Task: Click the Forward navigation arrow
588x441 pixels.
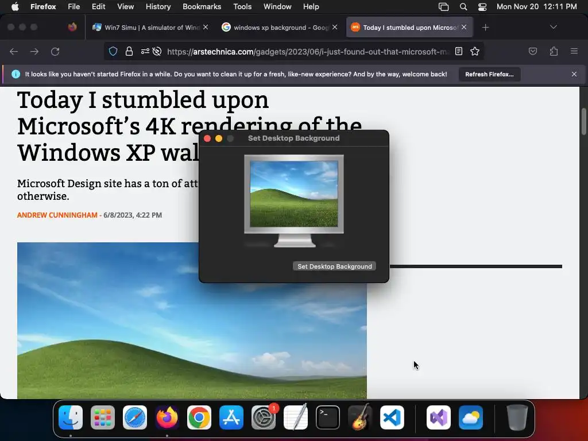Action: [x=34, y=51]
